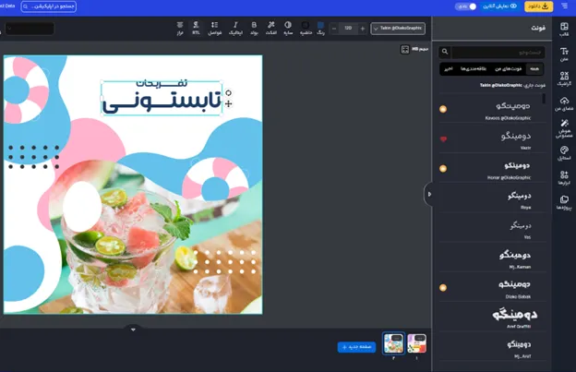Open the Text (متن) sidebar panel

[x=563, y=54]
